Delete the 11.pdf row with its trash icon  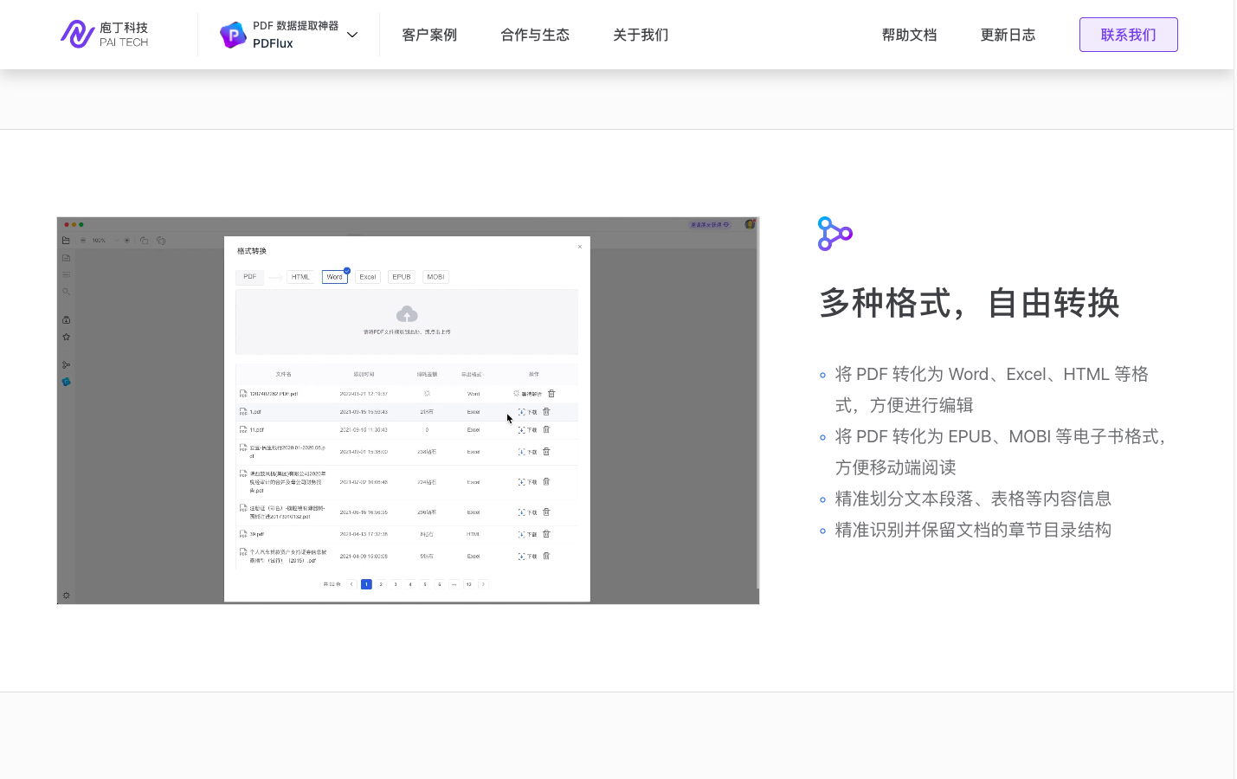(546, 429)
